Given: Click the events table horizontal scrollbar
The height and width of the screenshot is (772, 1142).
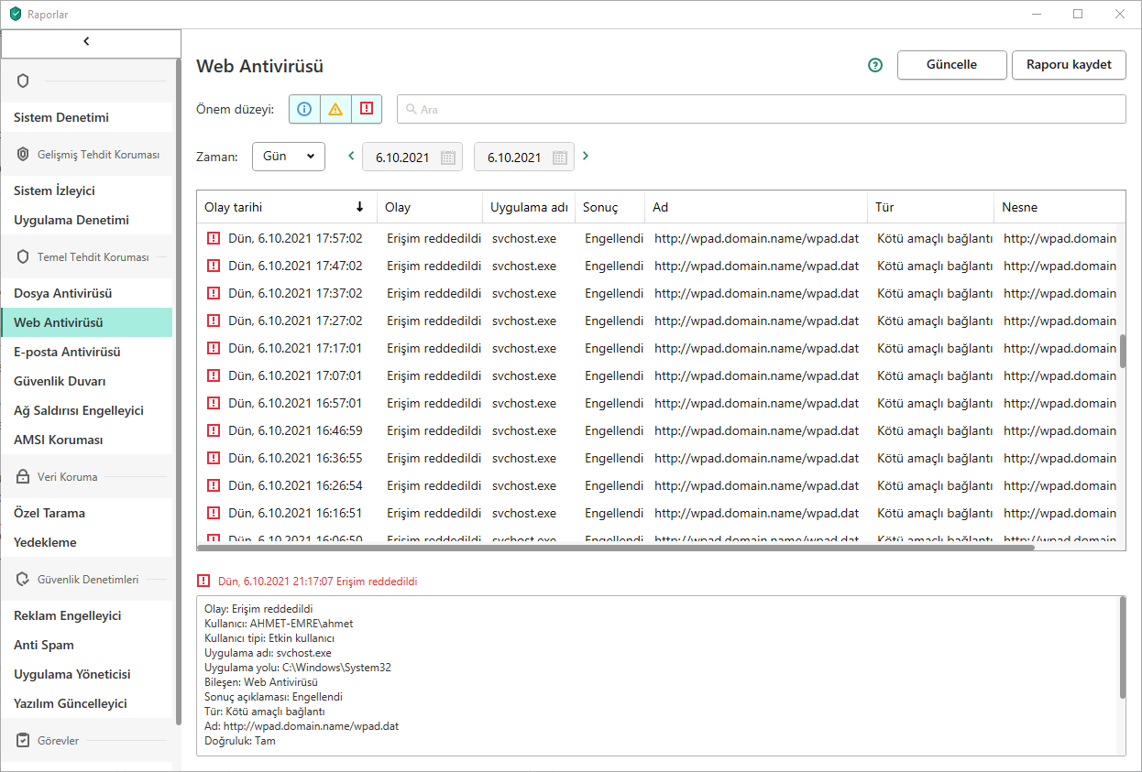Looking at the screenshot, I should coord(617,547).
